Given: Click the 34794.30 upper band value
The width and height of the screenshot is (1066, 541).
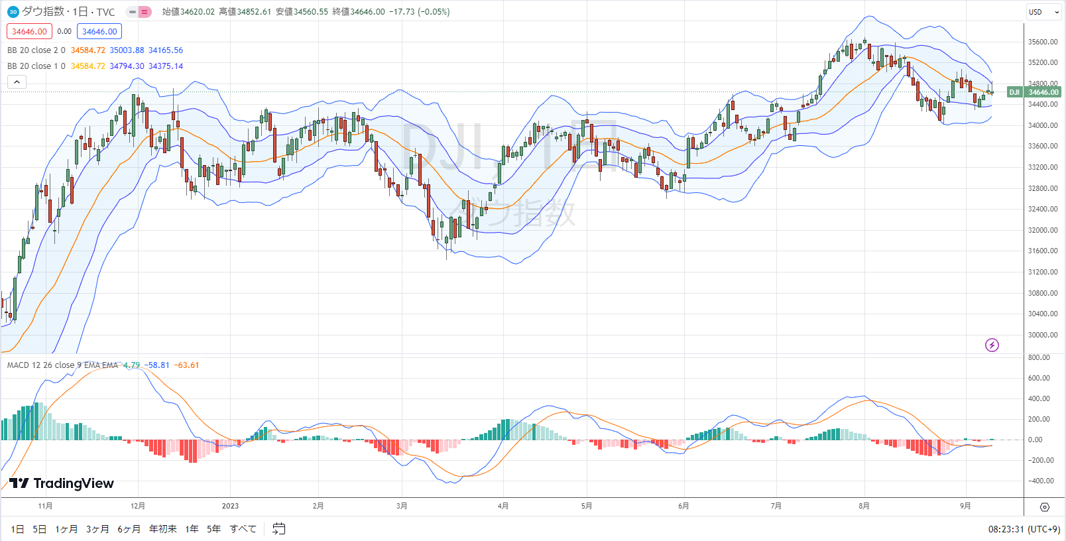Looking at the screenshot, I should [127, 66].
